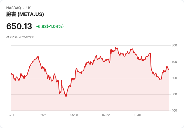Select the 05/08 x-axis date label

coord(74,115)
